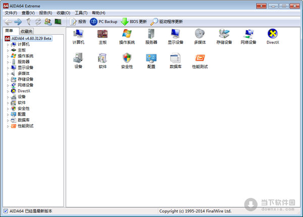The image size is (303, 217).
Task: Click the AIDA64 已经是最新版本 status text
Action: pos(31,211)
